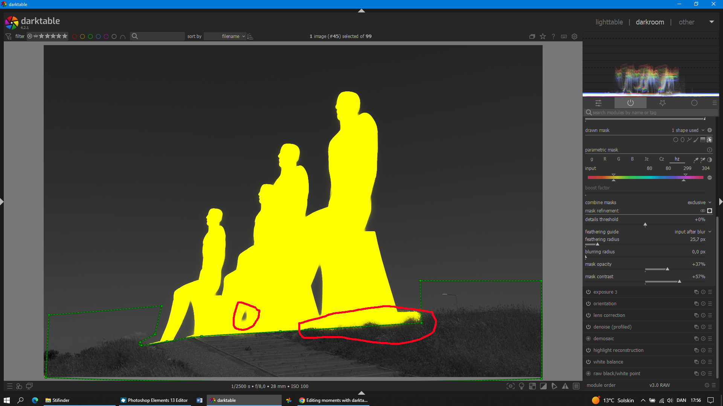The width and height of the screenshot is (723, 406).
Task: Toggle guide lines grid icon
Action: (576, 386)
